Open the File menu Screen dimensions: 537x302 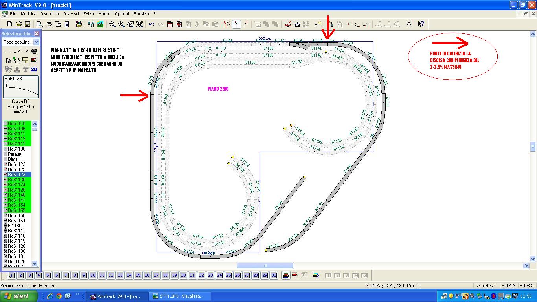[x=13, y=14]
